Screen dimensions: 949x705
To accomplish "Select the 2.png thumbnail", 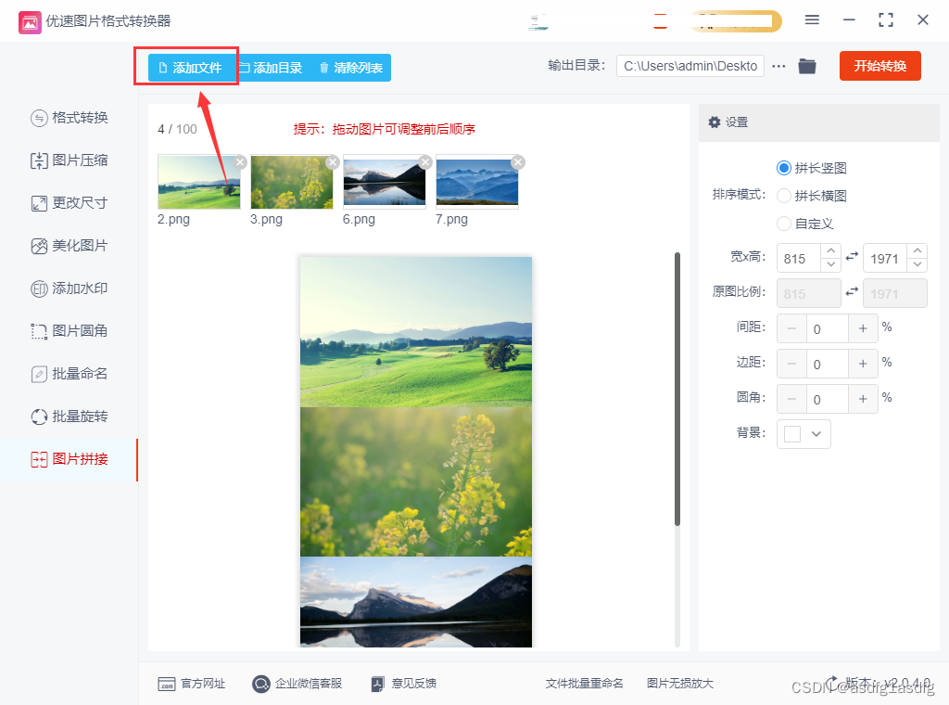I will (198, 182).
